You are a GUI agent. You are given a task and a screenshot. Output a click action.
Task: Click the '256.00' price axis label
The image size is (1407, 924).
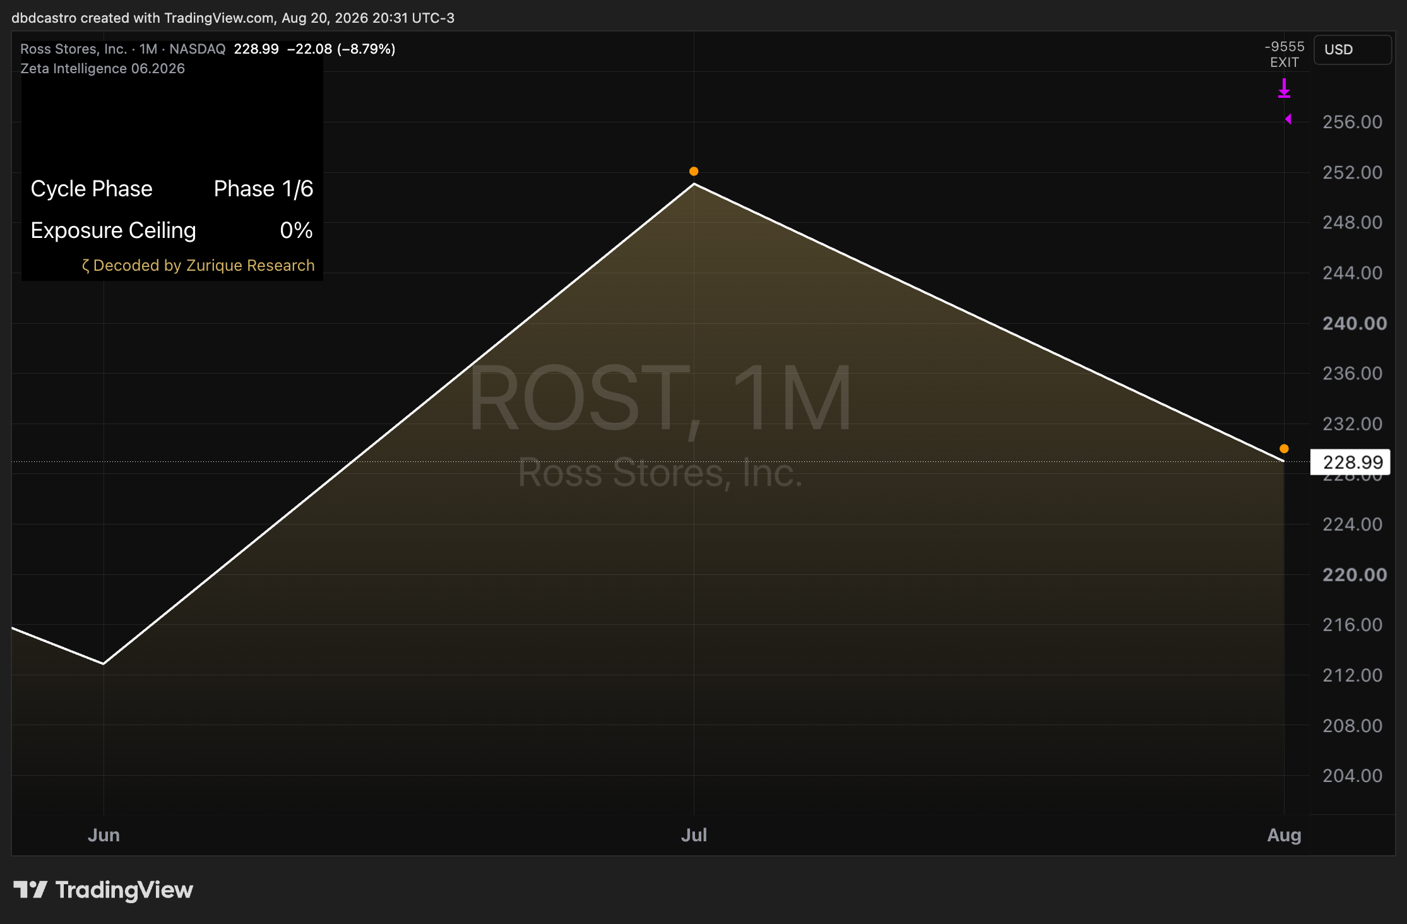coord(1352,122)
